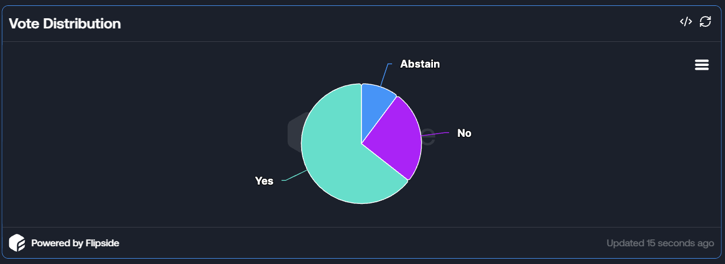Screen dimensions: 725x264
Task: Click the Updated 15 seconds ago timestamp
Action: point(660,243)
